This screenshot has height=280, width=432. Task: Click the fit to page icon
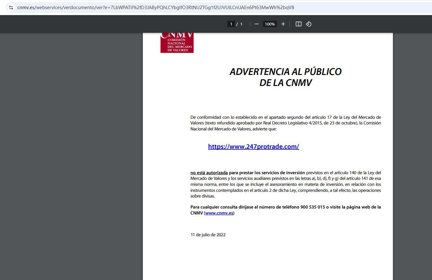(x=298, y=24)
